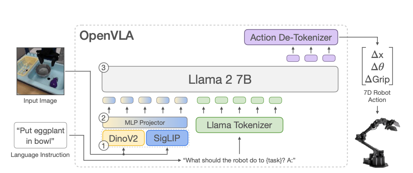This screenshot has height=173, width=413.
Task: Click the "Language Instruction" label
Action: (x=40, y=155)
